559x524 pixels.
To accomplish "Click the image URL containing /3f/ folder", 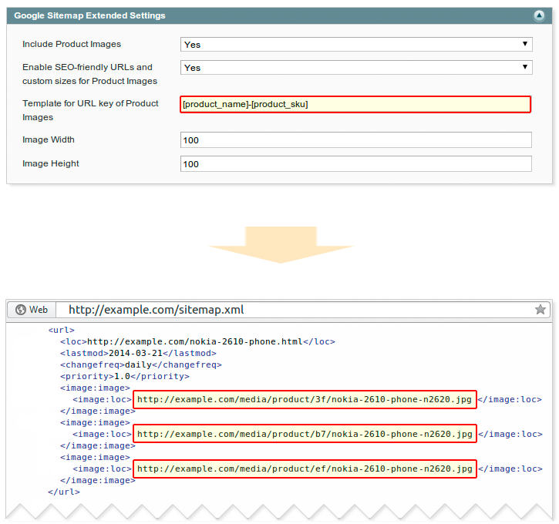I will click(305, 399).
